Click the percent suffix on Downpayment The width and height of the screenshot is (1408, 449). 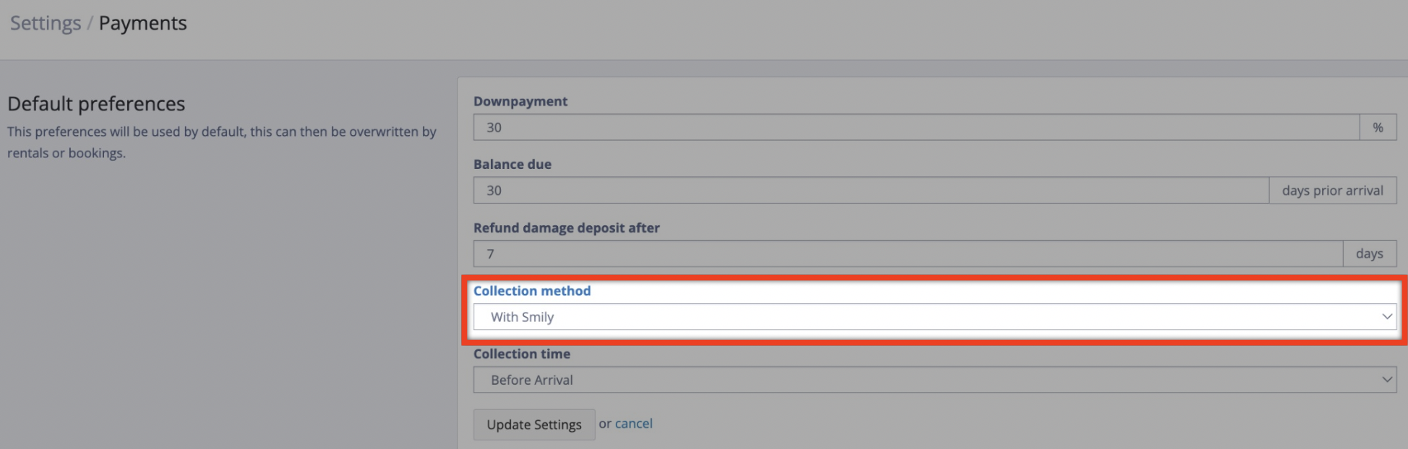[1378, 127]
